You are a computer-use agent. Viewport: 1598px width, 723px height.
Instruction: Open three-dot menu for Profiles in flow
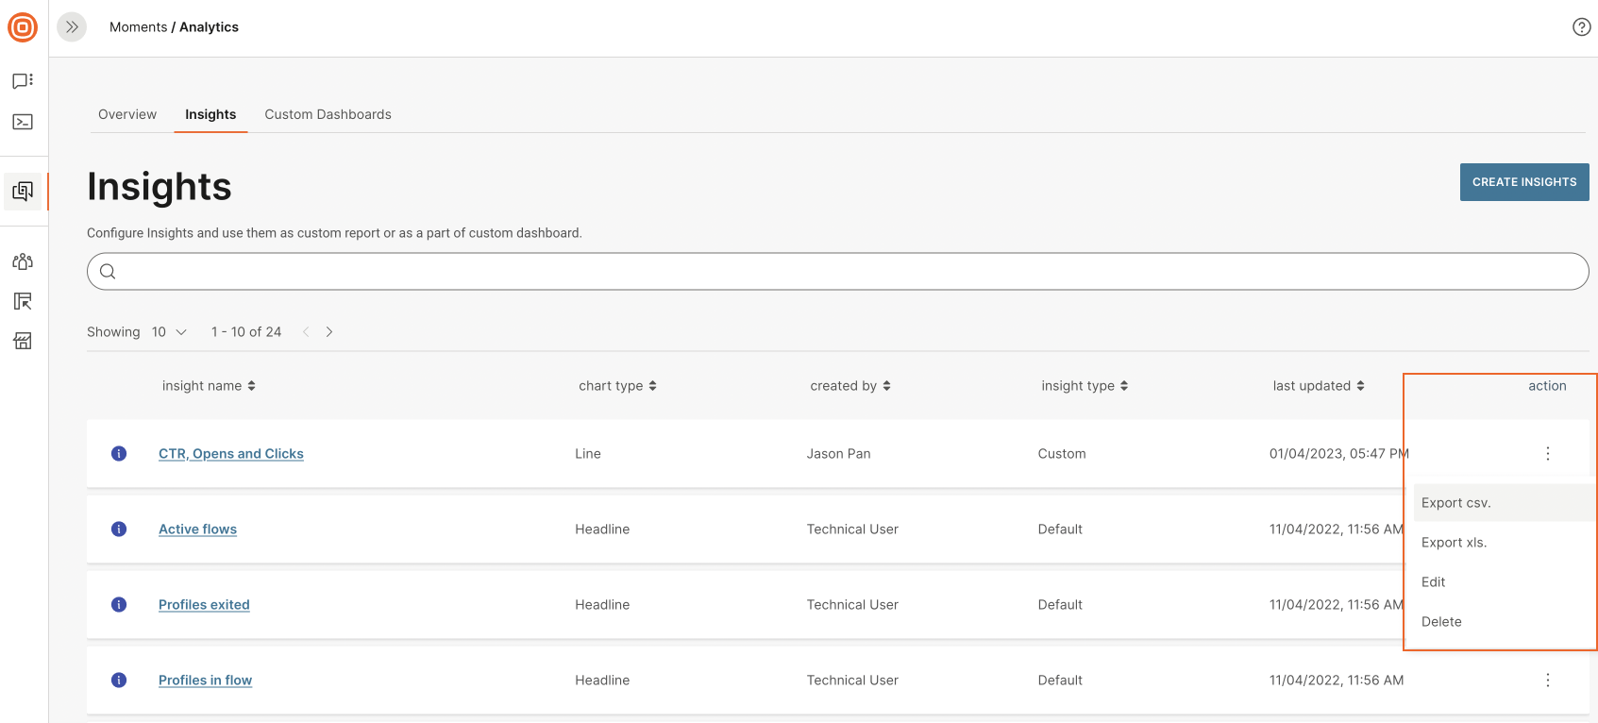click(x=1547, y=681)
